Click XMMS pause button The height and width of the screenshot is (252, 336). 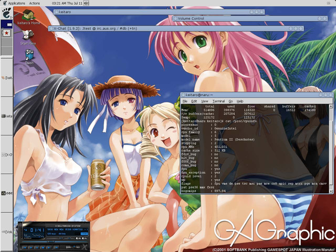[x=37, y=248]
